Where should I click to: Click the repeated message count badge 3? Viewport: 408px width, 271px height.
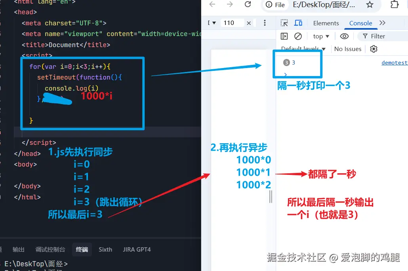[x=286, y=63]
